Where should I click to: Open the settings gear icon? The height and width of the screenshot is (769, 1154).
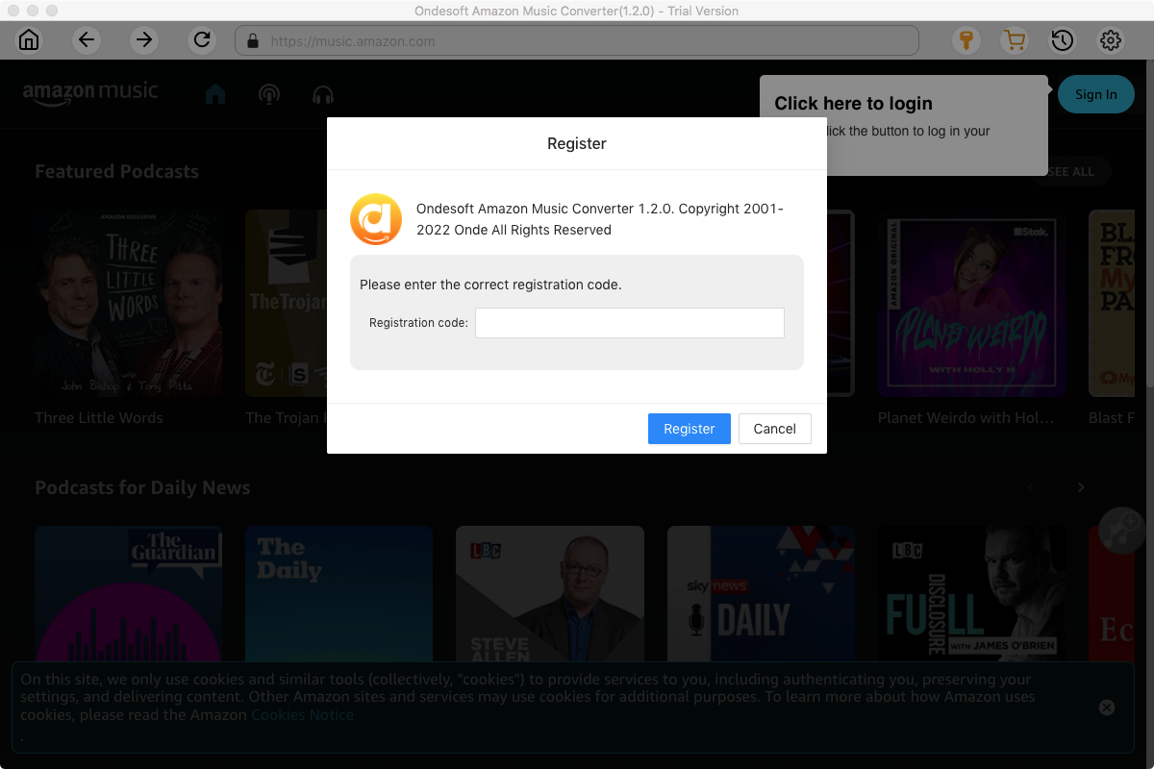pos(1111,40)
